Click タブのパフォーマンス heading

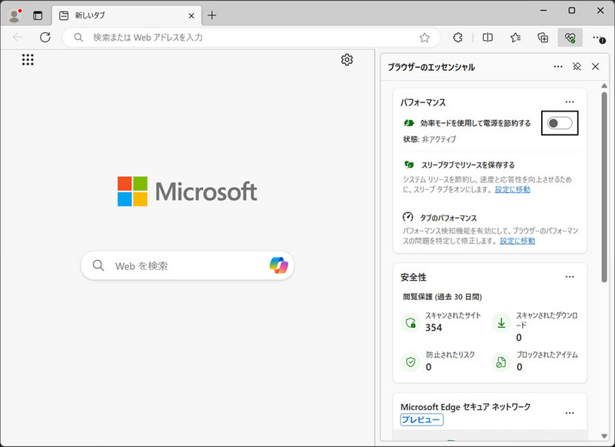click(449, 218)
